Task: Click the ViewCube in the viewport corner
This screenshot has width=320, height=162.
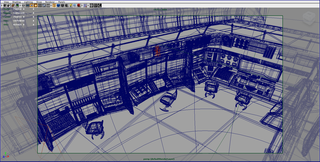Action: 309,17
